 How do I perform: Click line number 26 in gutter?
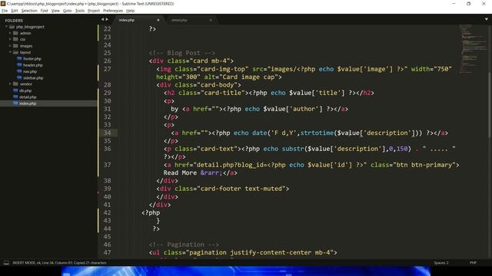tap(108, 61)
